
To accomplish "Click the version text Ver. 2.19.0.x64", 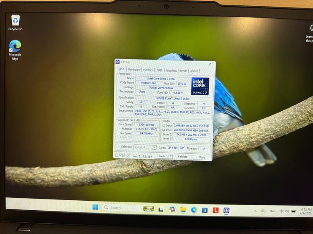I will [x=143, y=156].
